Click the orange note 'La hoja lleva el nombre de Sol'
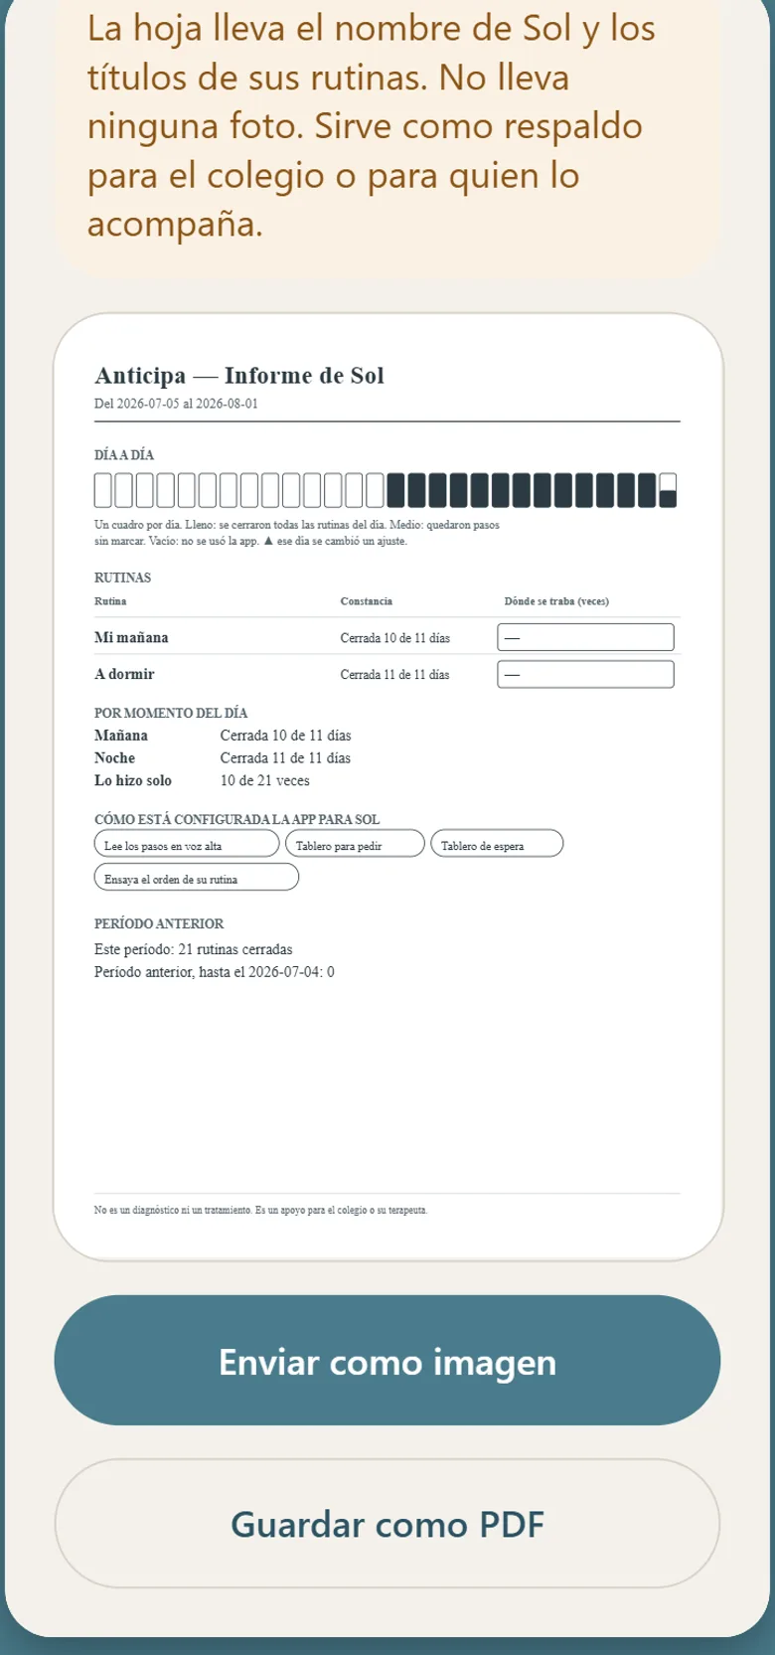The width and height of the screenshot is (775, 1655). tap(387, 125)
